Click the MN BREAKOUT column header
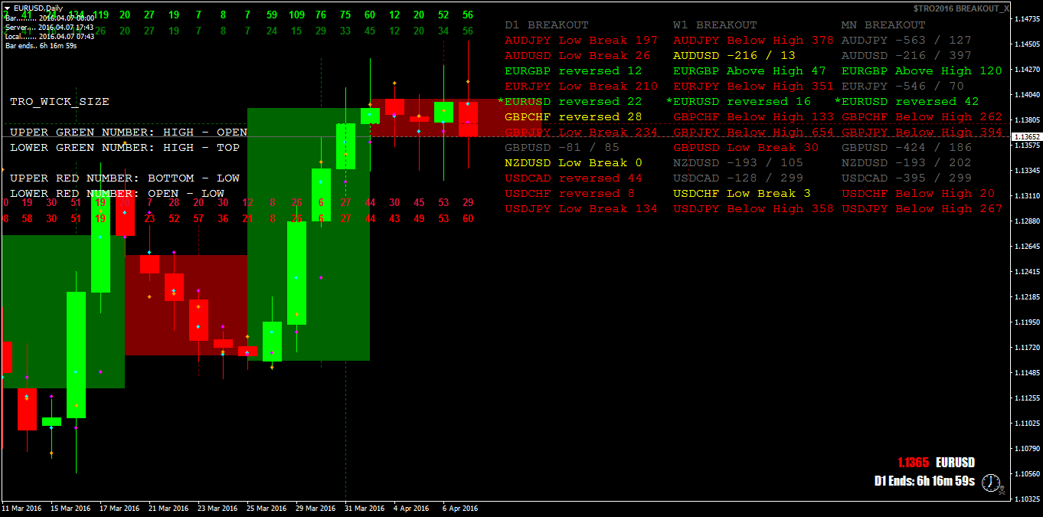This screenshot has height=517, width=1043. (882, 25)
